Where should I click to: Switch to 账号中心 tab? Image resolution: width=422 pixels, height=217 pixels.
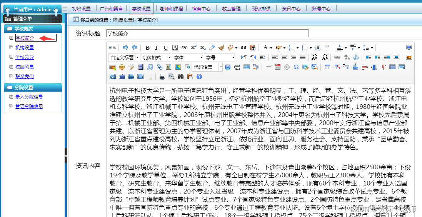(x=321, y=9)
